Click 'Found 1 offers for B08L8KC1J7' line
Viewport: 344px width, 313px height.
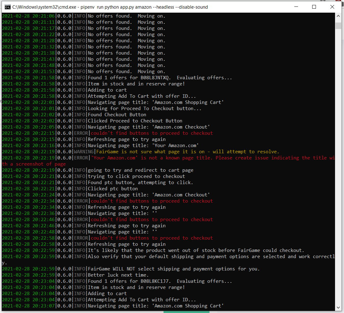(117, 281)
